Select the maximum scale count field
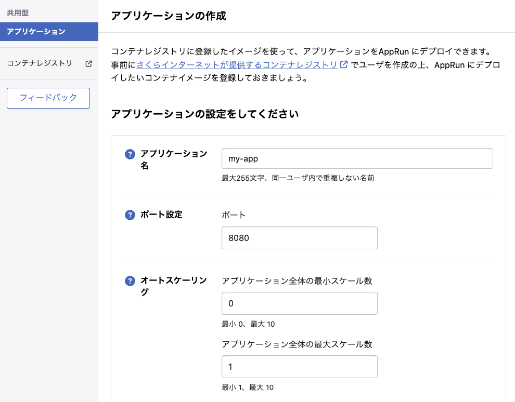Screen dimensions: 515x402 tap(299, 367)
